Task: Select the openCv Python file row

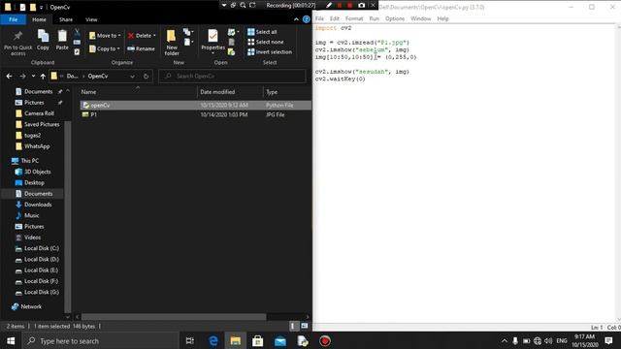Action: (196, 106)
